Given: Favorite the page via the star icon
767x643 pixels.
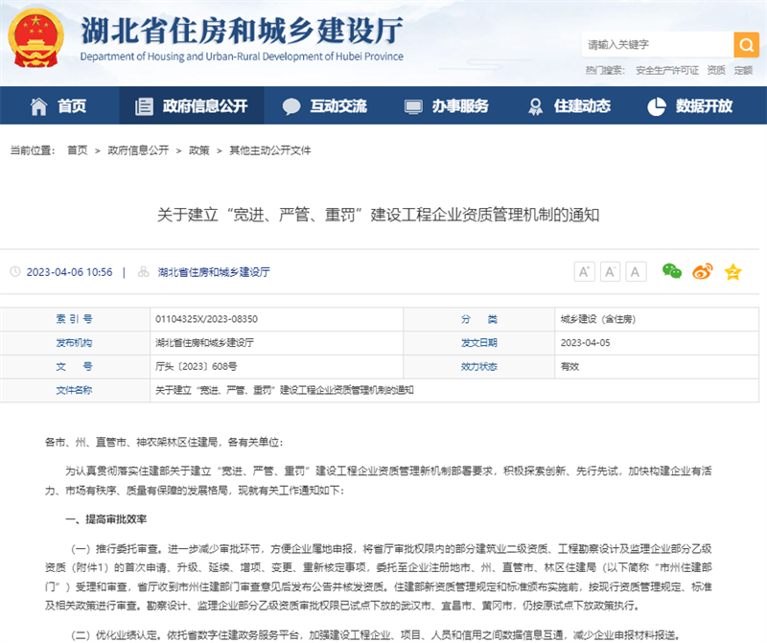Looking at the screenshot, I should click(x=732, y=272).
